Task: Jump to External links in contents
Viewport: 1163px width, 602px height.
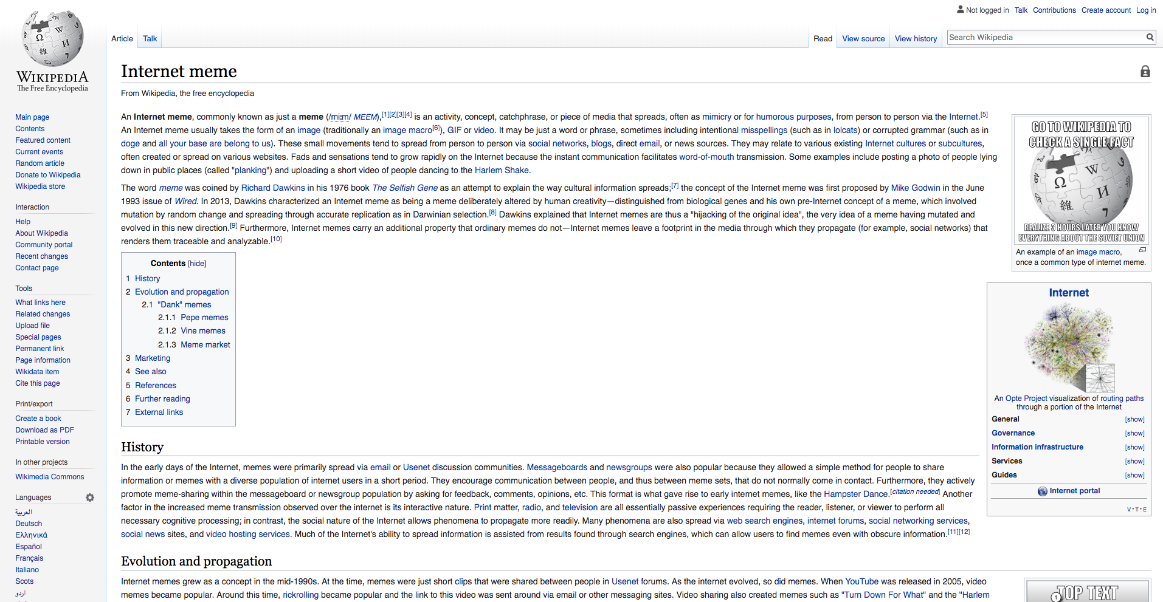Action: [159, 412]
